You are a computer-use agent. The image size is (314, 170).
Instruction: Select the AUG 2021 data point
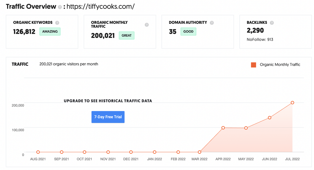tap(38, 152)
